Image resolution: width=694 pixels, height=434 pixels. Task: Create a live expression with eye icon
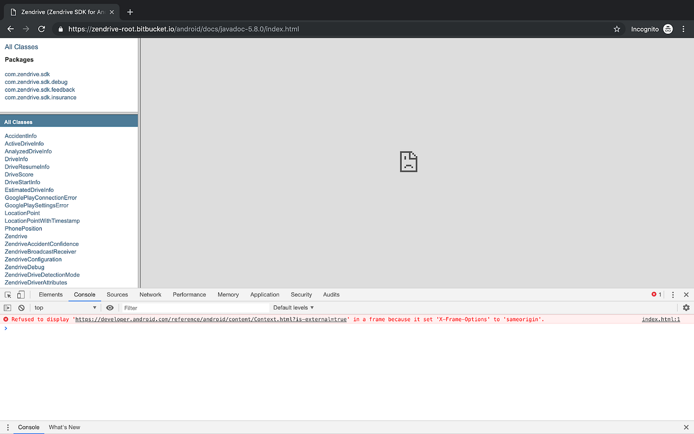click(110, 308)
